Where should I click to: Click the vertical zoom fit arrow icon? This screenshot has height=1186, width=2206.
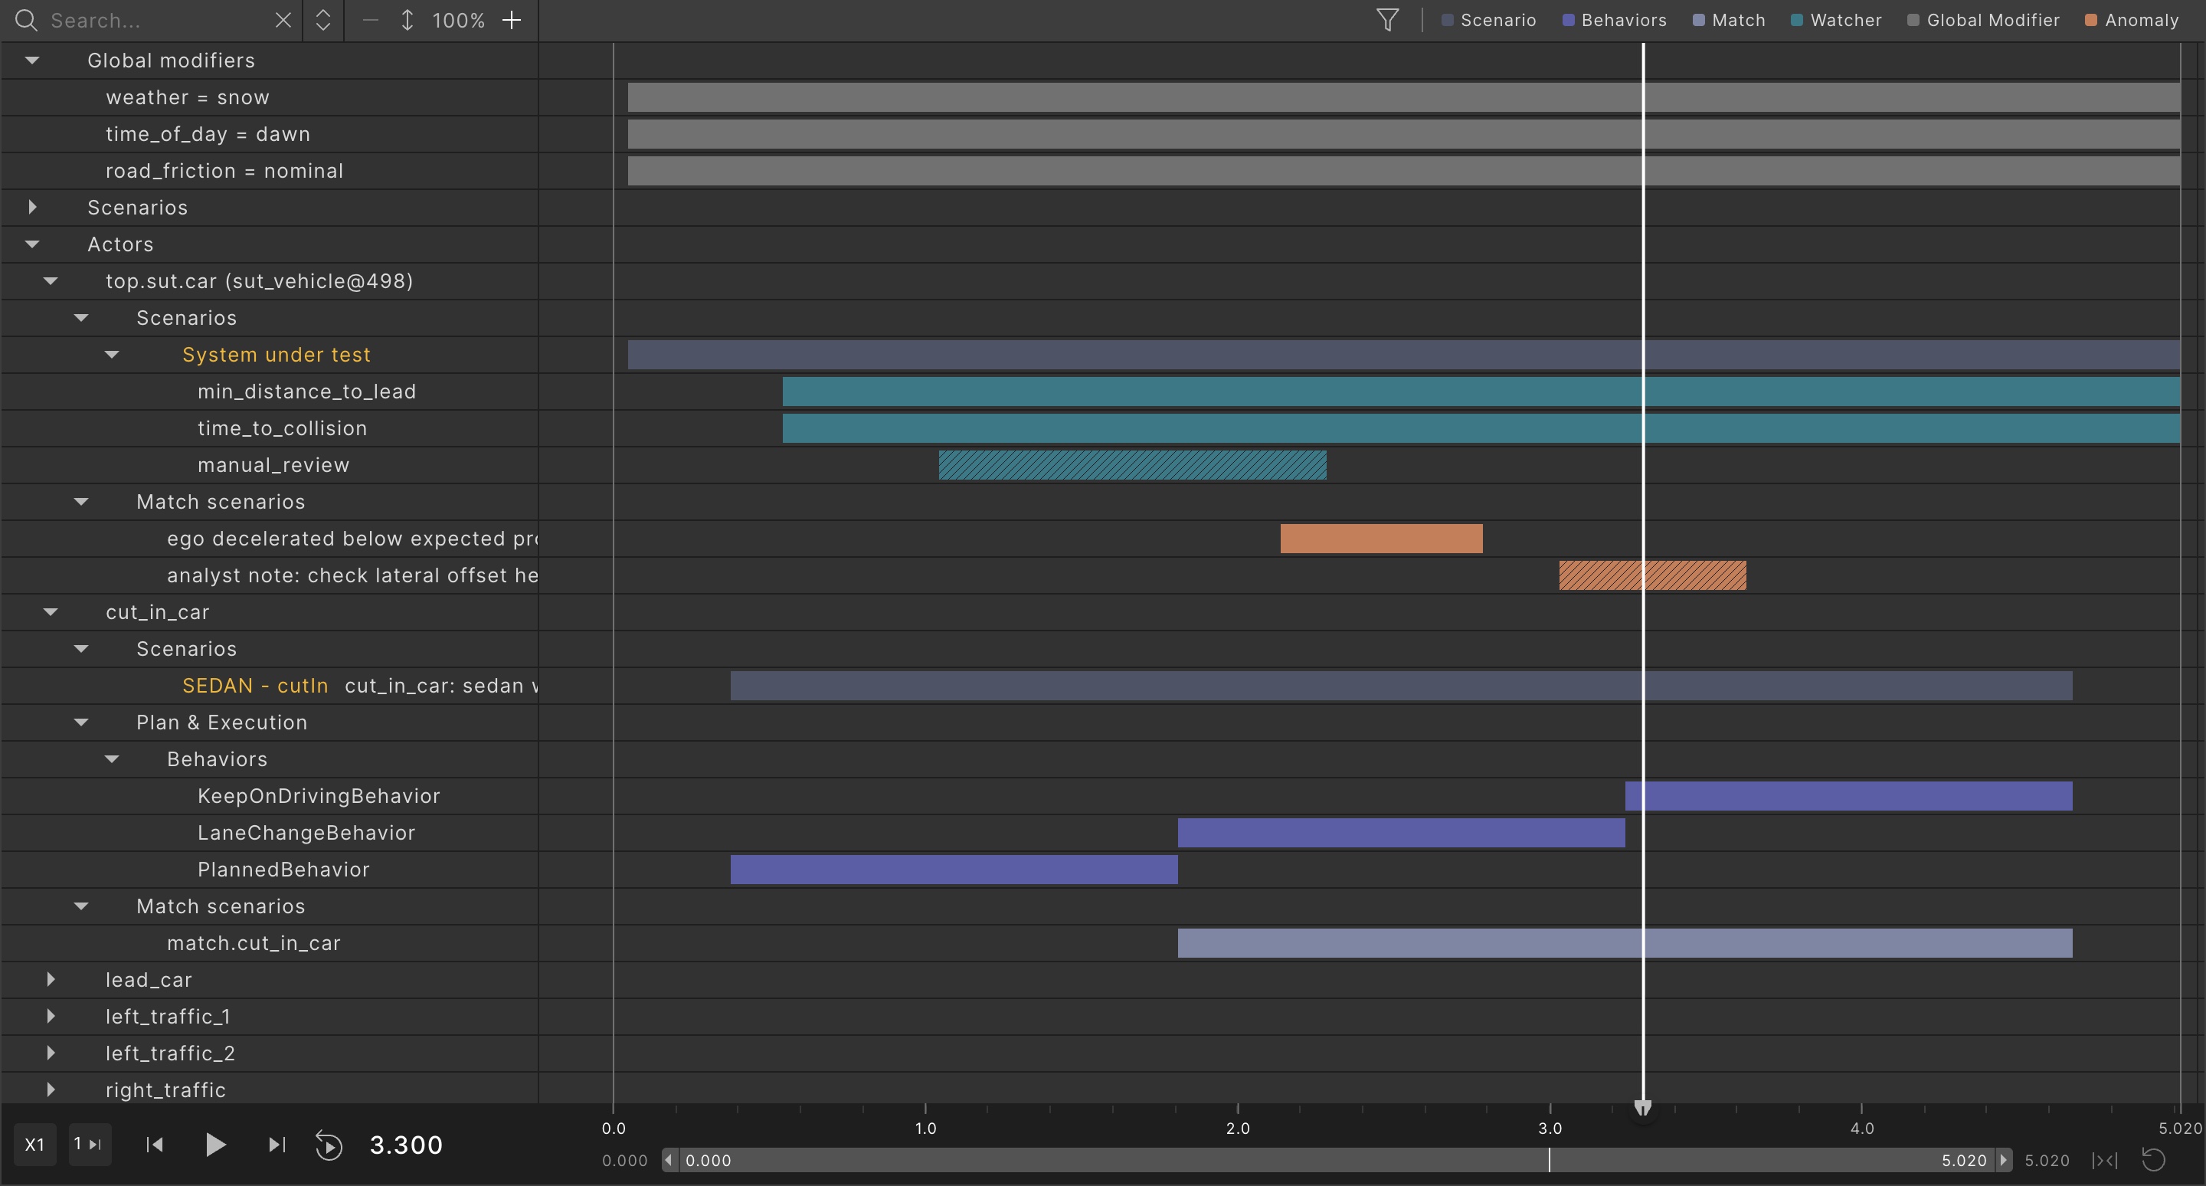(x=407, y=20)
